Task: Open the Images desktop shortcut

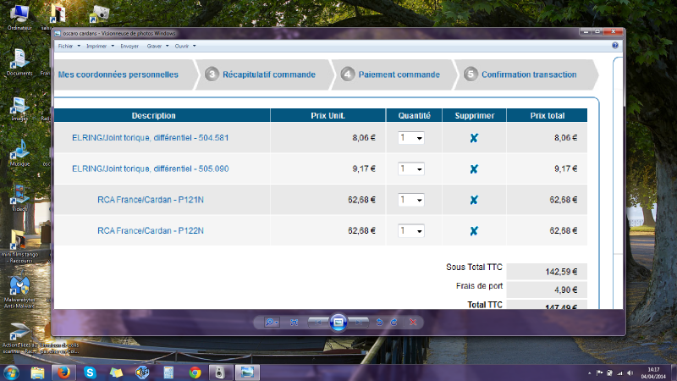Action: [x=19, y=109]
